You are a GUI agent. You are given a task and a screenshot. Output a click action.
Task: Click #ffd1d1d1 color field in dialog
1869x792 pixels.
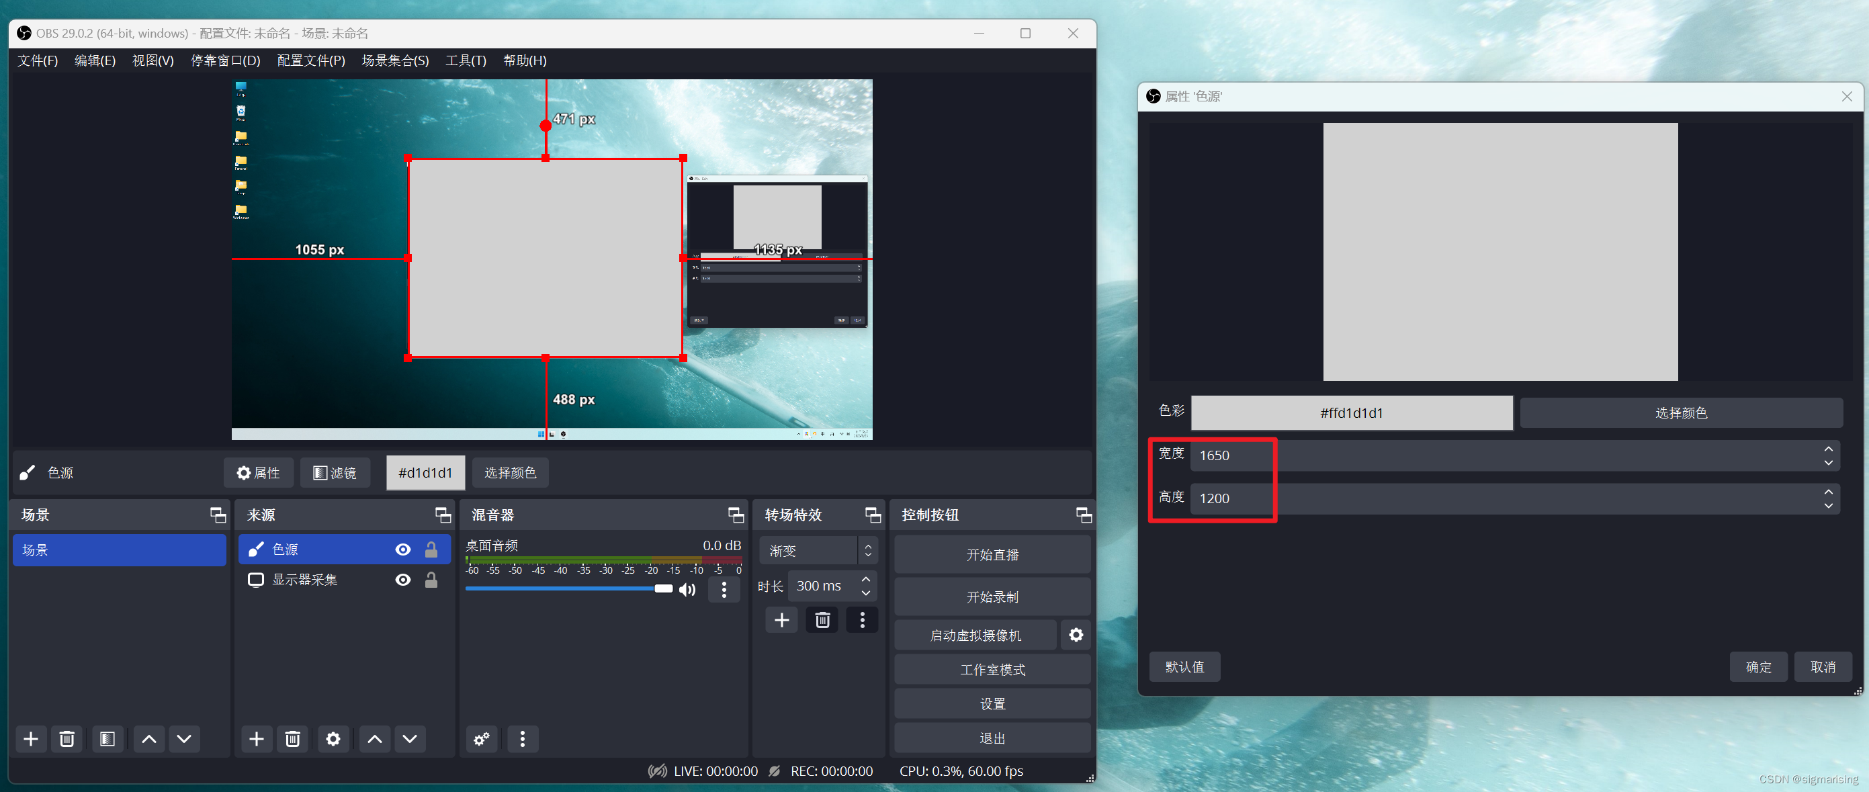(1352, 412)
